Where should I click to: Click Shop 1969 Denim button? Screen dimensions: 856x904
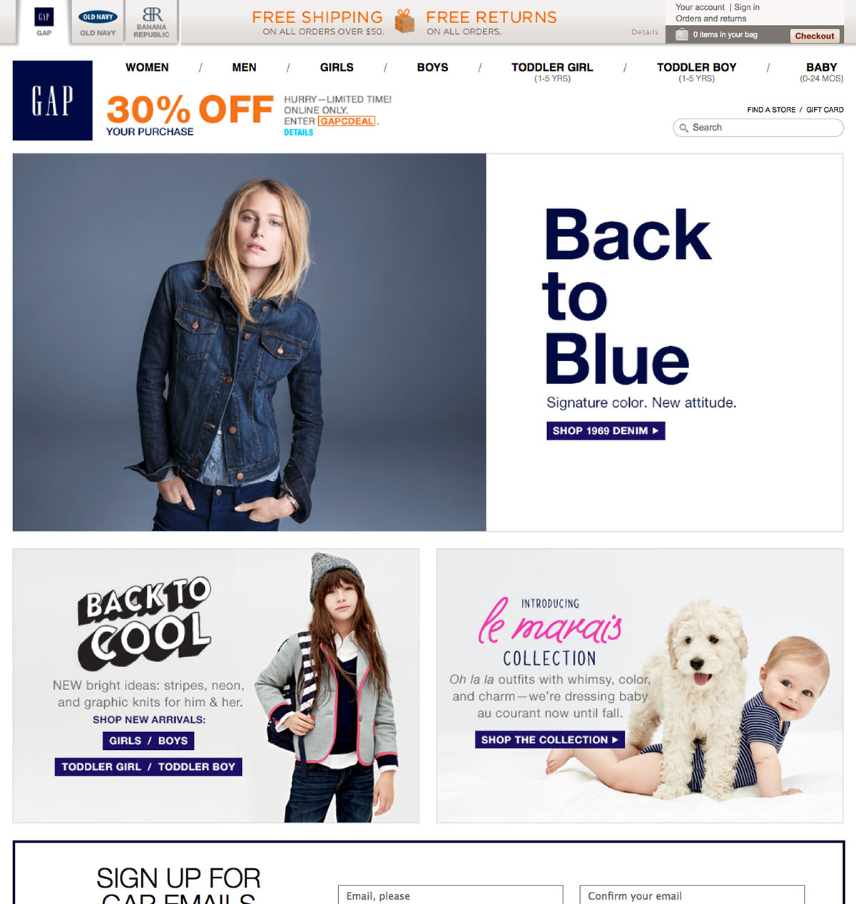pos(606,431)
